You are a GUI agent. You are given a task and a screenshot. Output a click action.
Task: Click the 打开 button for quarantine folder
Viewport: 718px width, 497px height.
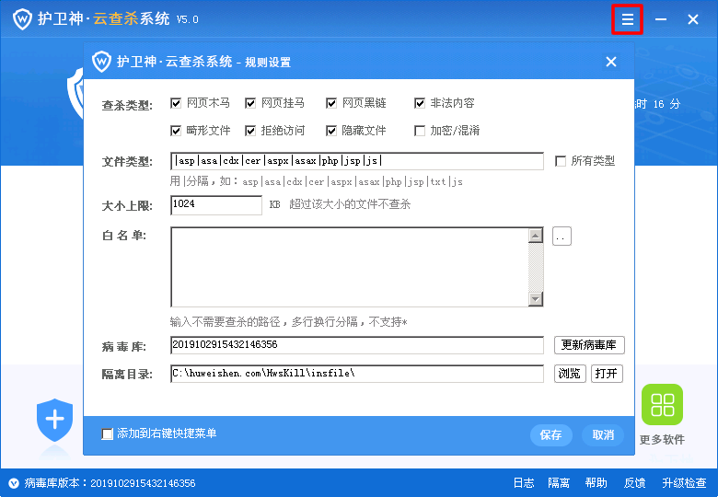coord(607,374)
